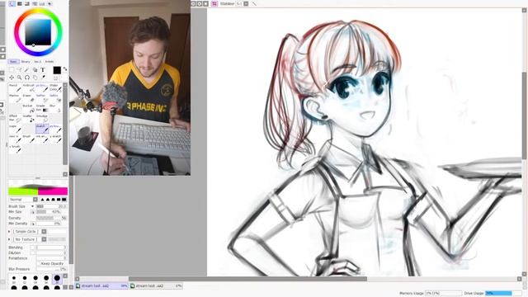Screen dimensions: 528x297
Task: Switch to the Artistic tool tab
Action: click(49, 62)
